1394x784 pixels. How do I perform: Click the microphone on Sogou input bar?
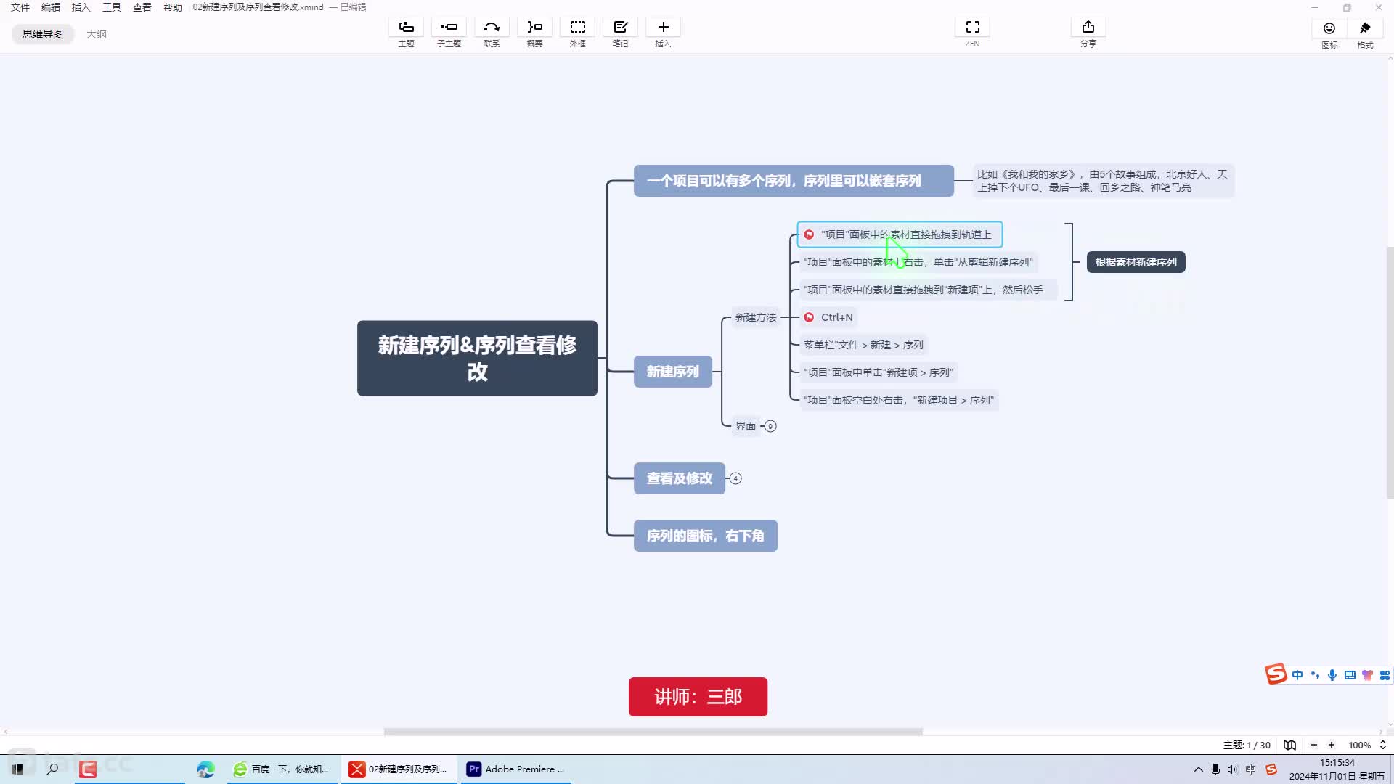tap(1332, 675)
